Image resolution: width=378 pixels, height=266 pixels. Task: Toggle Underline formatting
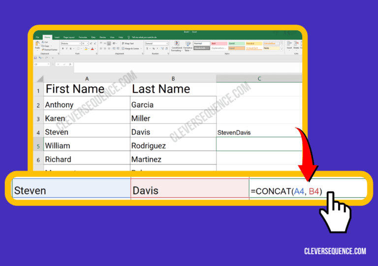point(71,48)
